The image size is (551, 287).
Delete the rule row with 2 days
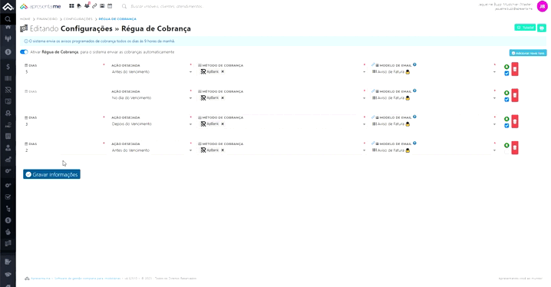click(514, 147)
